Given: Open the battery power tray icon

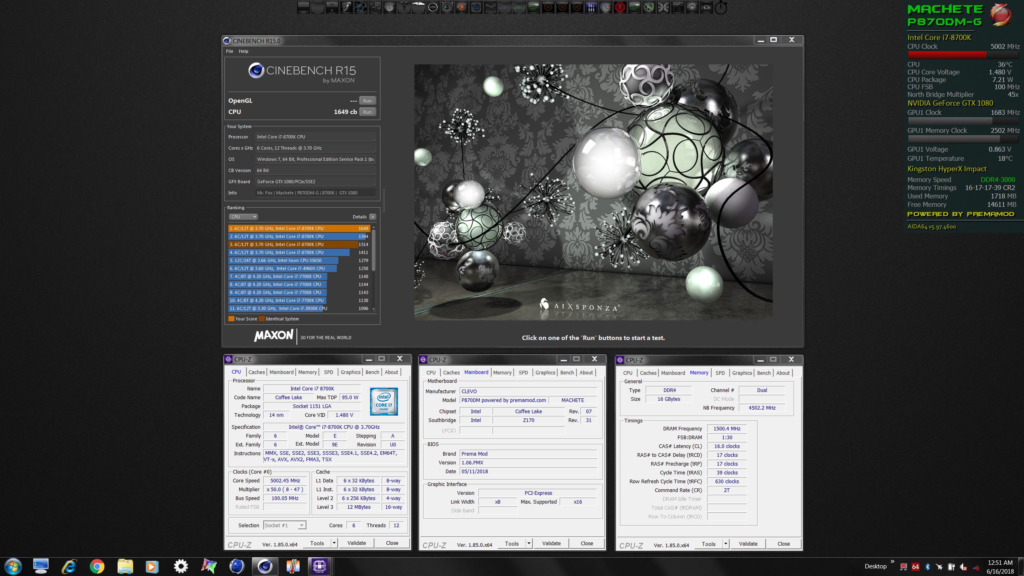Looking at the screenshot, I should [x=952, y=566].
